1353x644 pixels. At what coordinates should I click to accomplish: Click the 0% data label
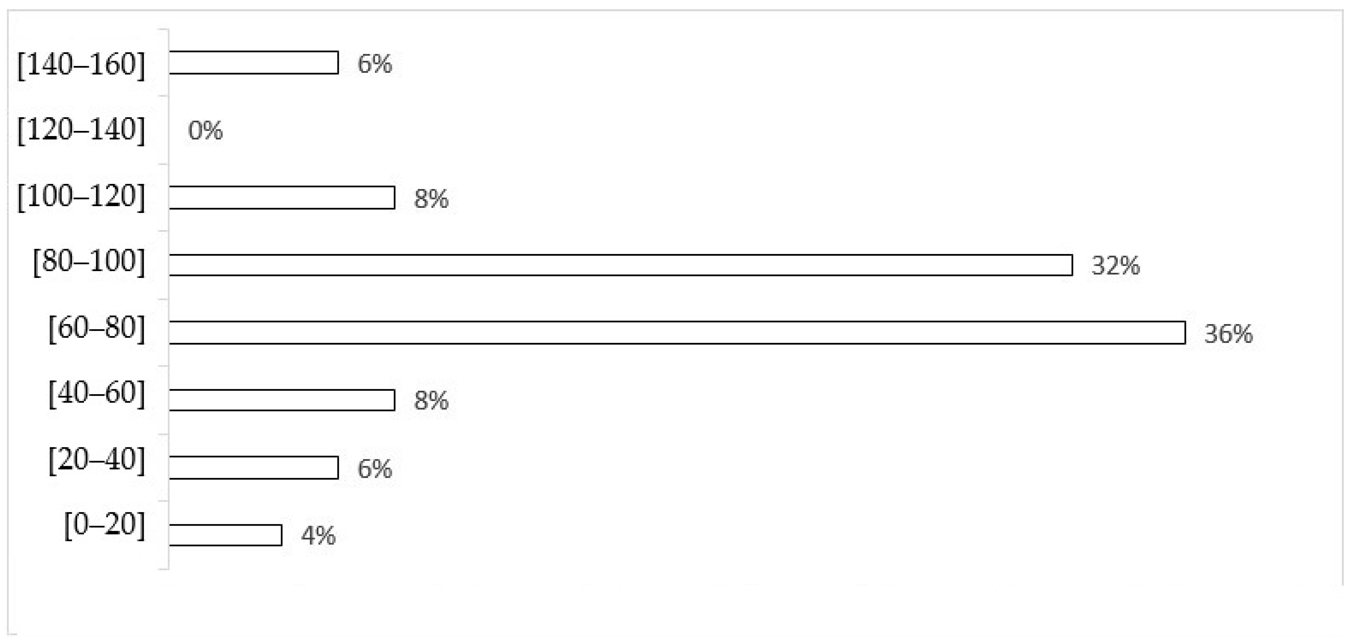[205, 131]
